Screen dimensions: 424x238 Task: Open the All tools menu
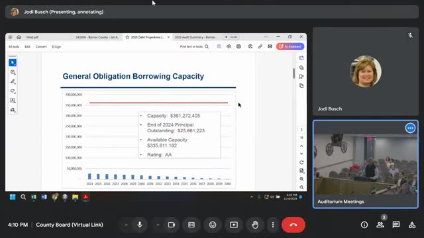pos(14,47)
